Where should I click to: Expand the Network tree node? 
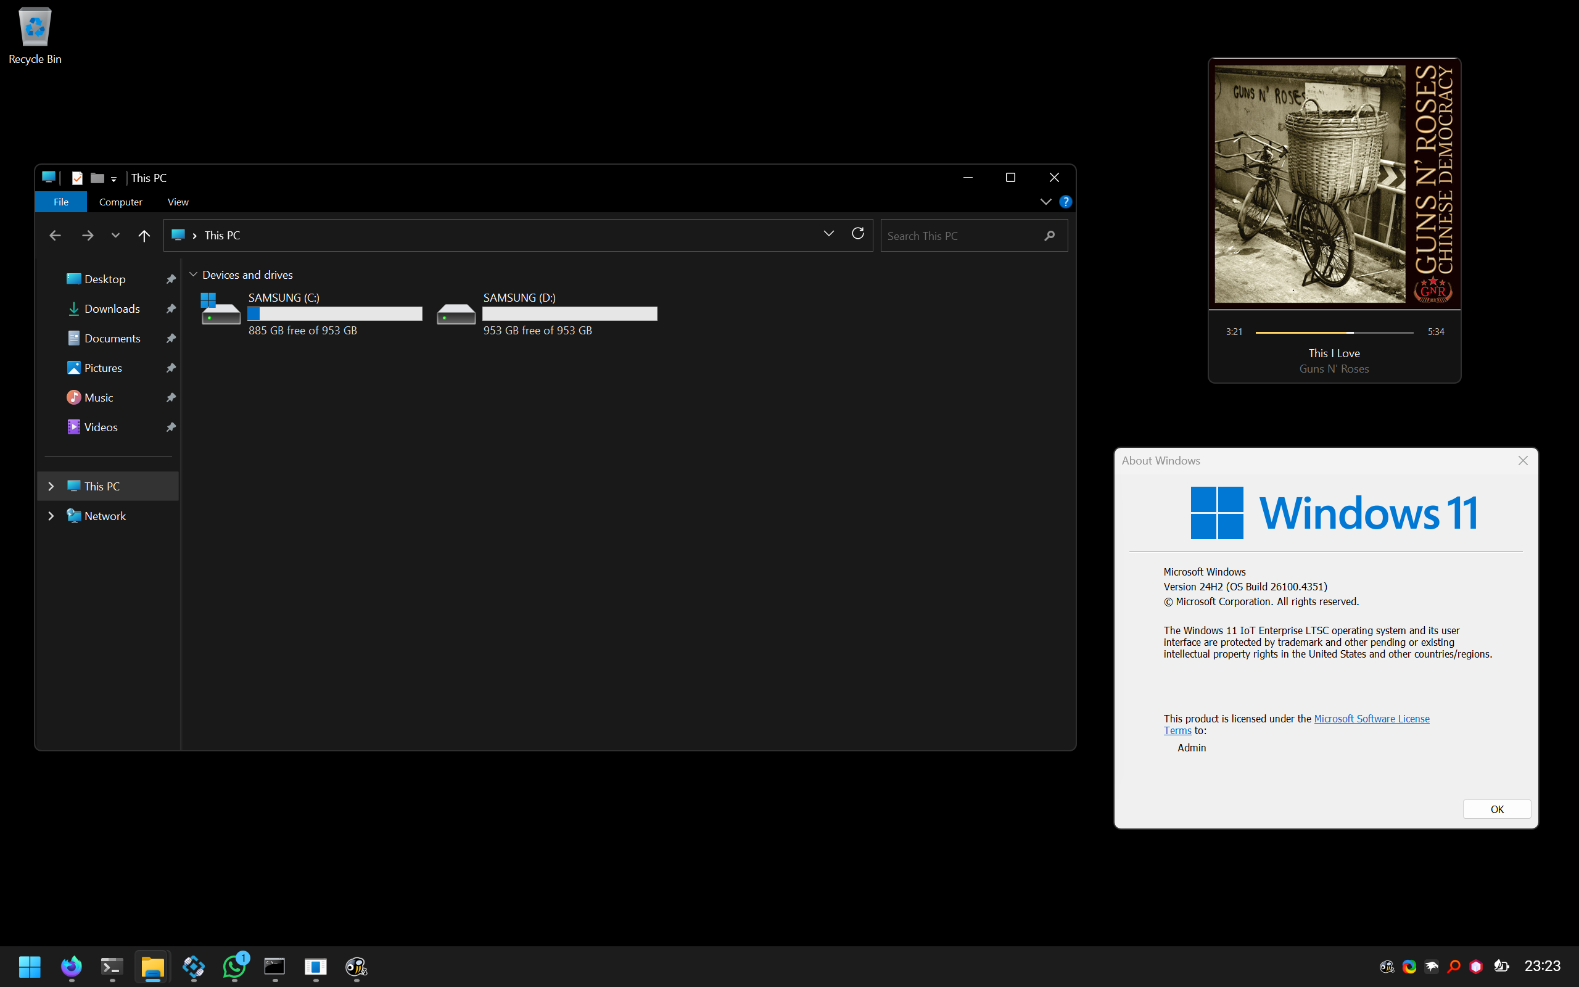(x=51, y=516)
